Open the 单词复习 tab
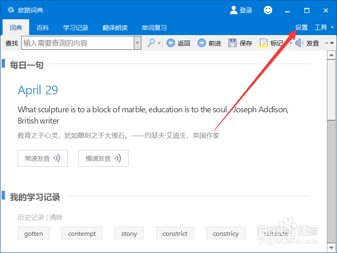 tap(154, 28)
